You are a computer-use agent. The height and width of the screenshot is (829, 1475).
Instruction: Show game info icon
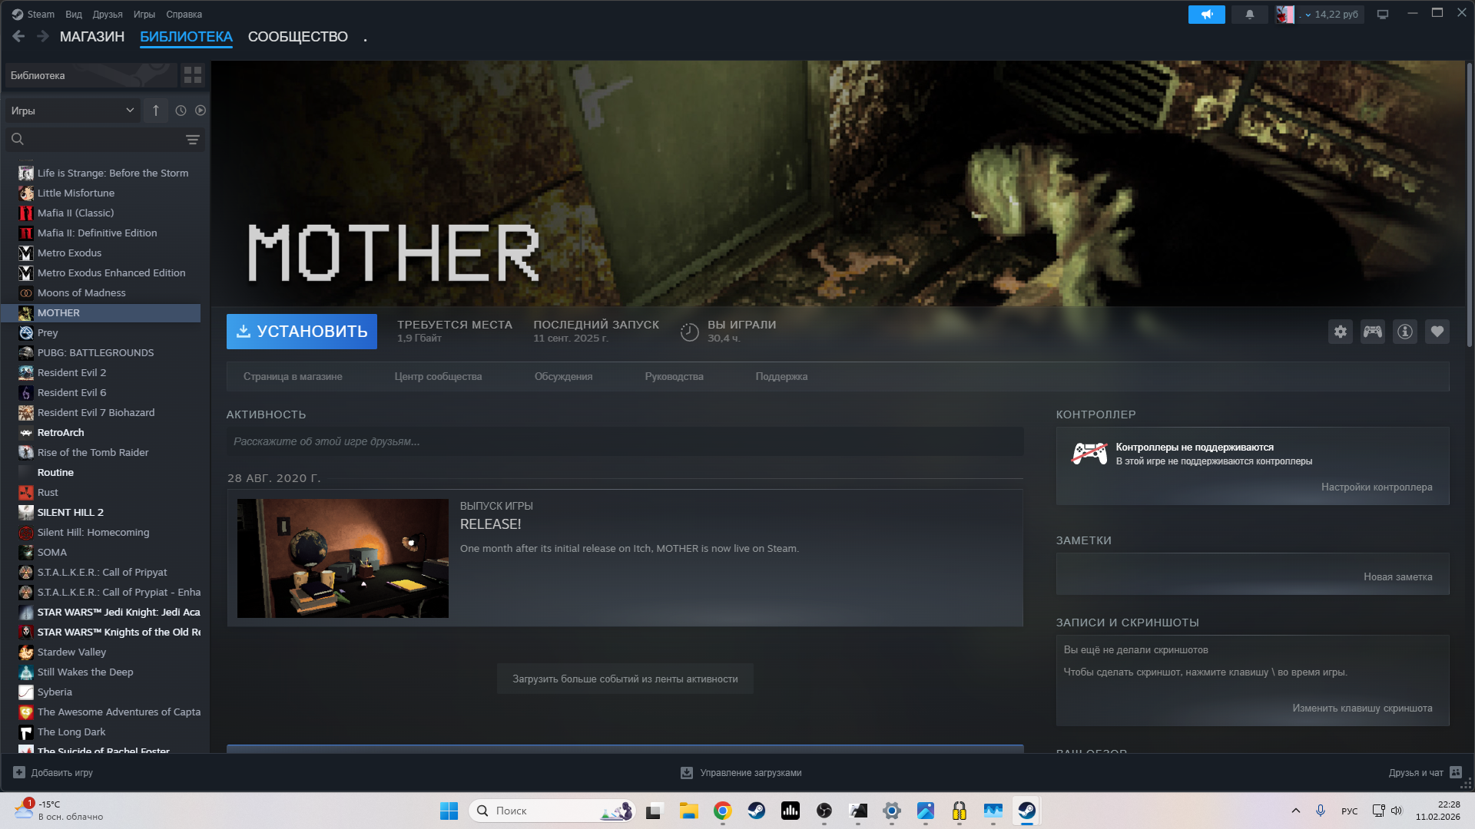point(1404,332)
